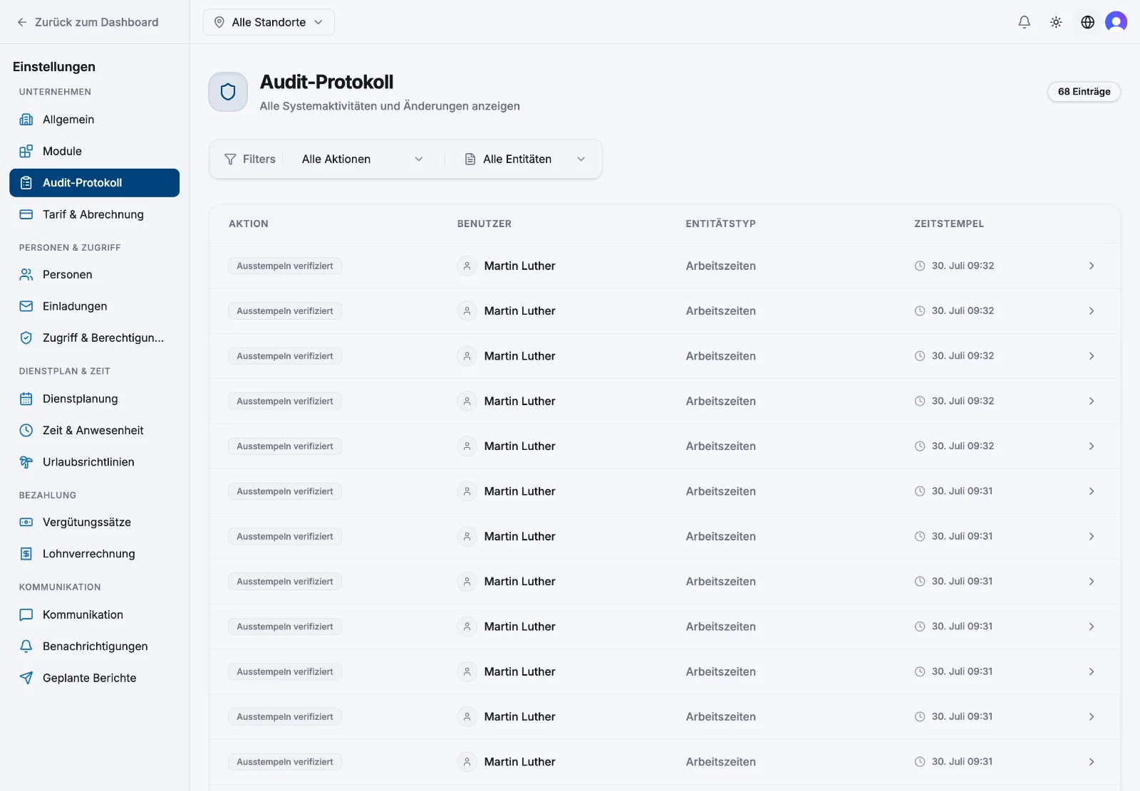Image resolution: width=1140 pixels, height=791 pixels.
Task: Click the notifications bell icon in header
Action: 1024,22
